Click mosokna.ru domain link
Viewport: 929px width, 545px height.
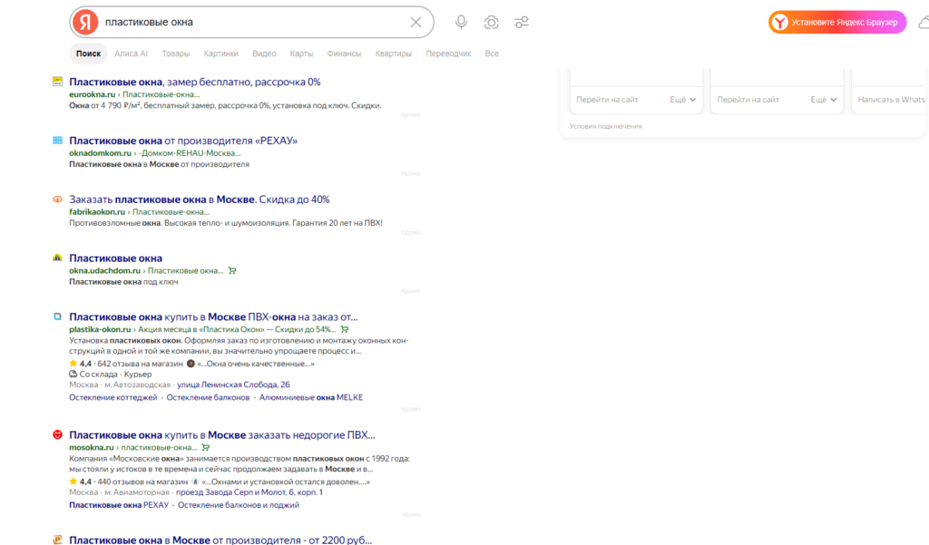(92, 447)
